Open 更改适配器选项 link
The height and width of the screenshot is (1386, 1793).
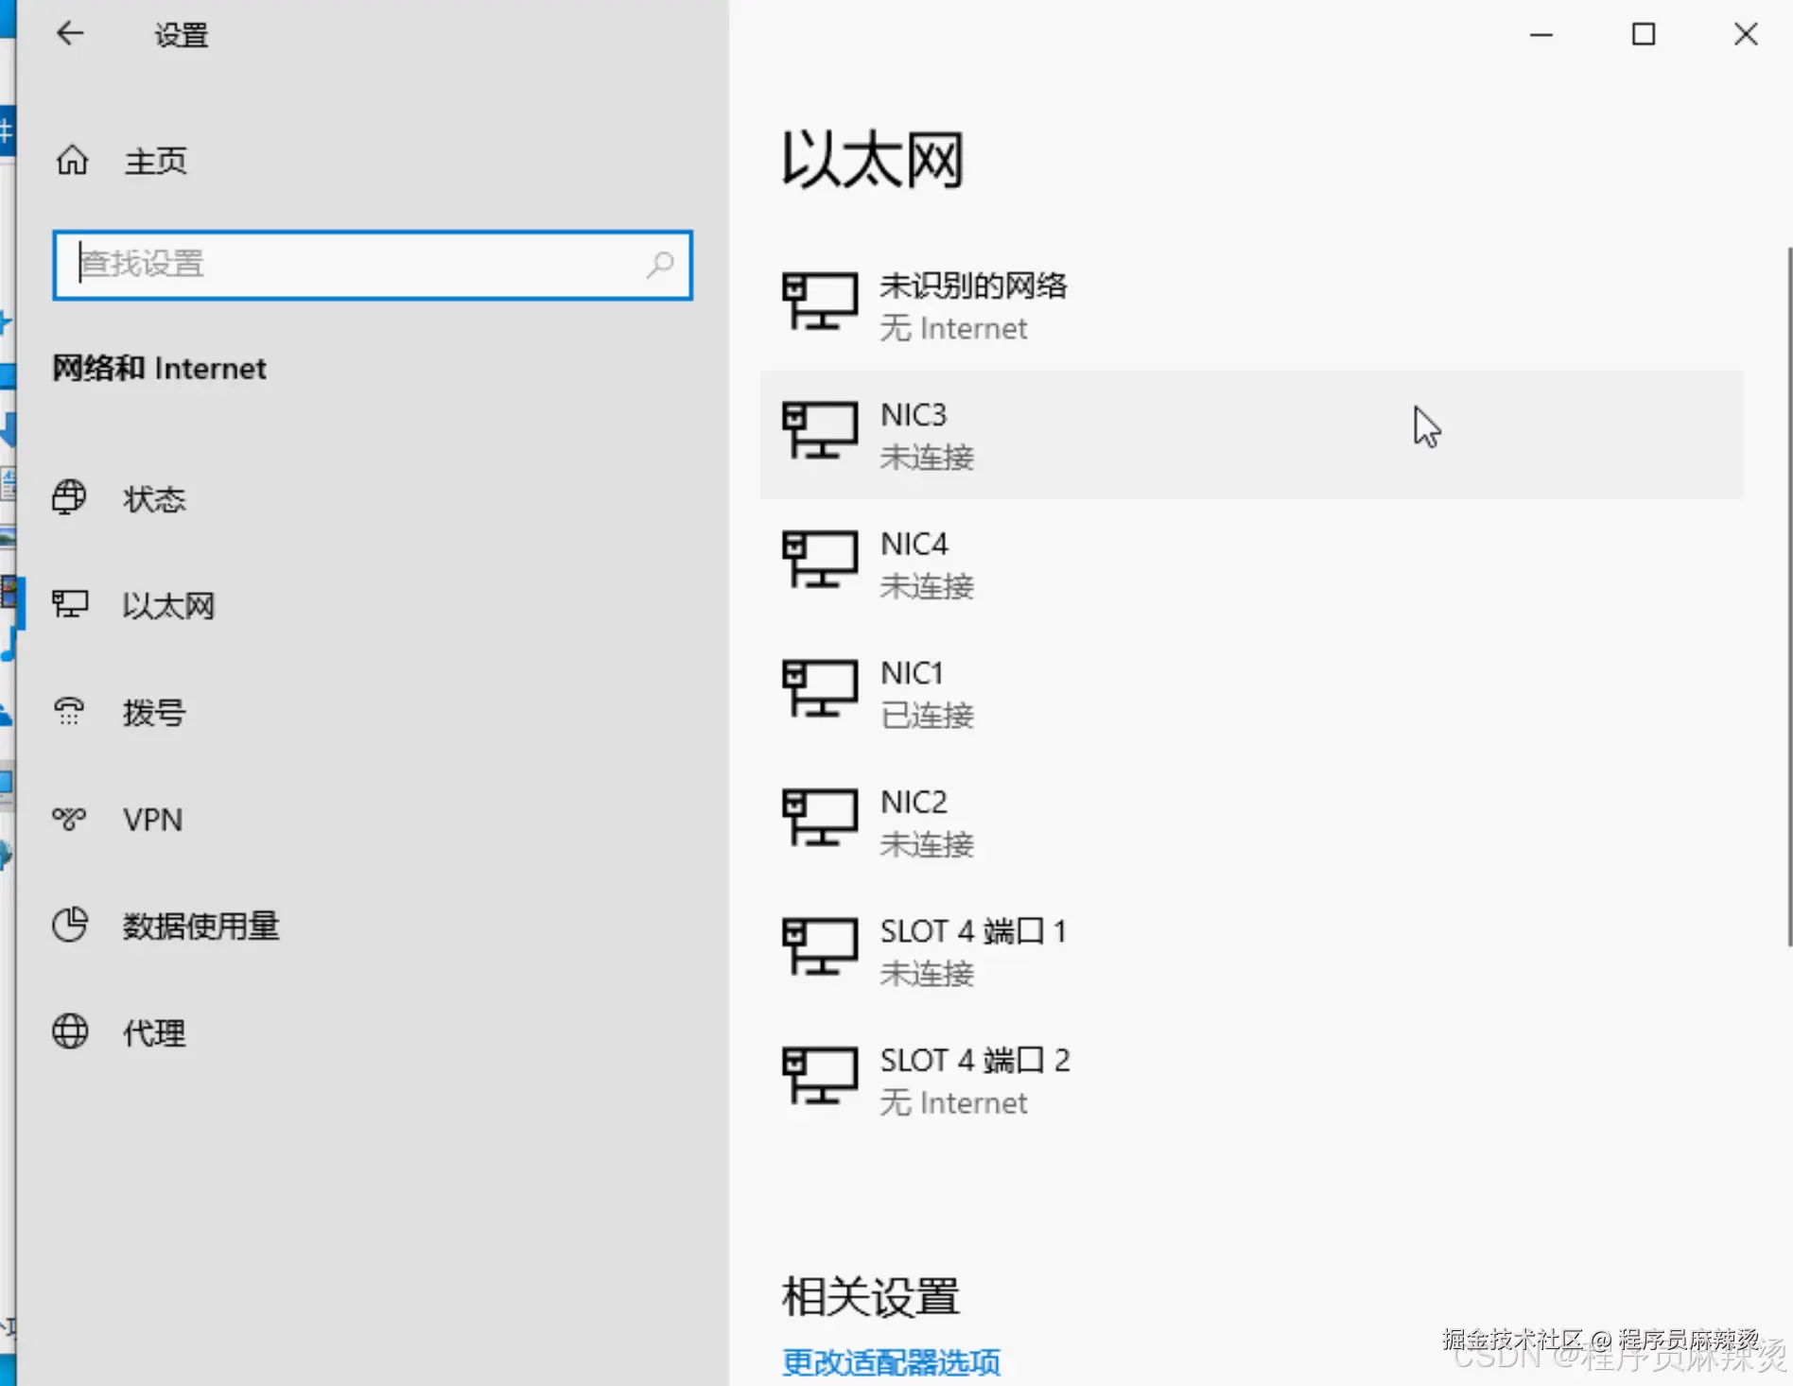coord(890,1361)
